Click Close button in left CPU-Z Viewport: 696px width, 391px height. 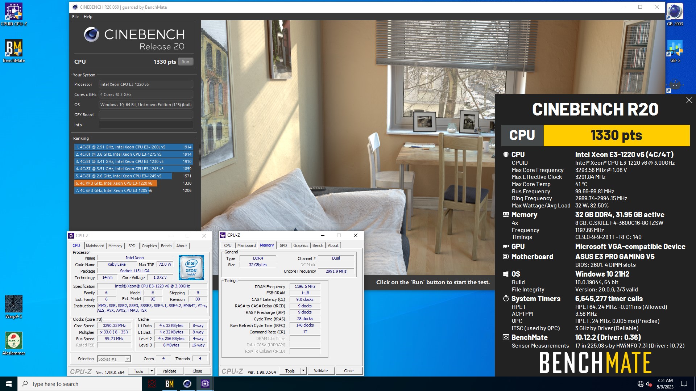(x=197, y=371)
